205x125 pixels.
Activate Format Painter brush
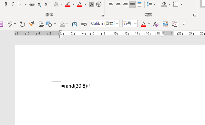(x=32, y=24)
